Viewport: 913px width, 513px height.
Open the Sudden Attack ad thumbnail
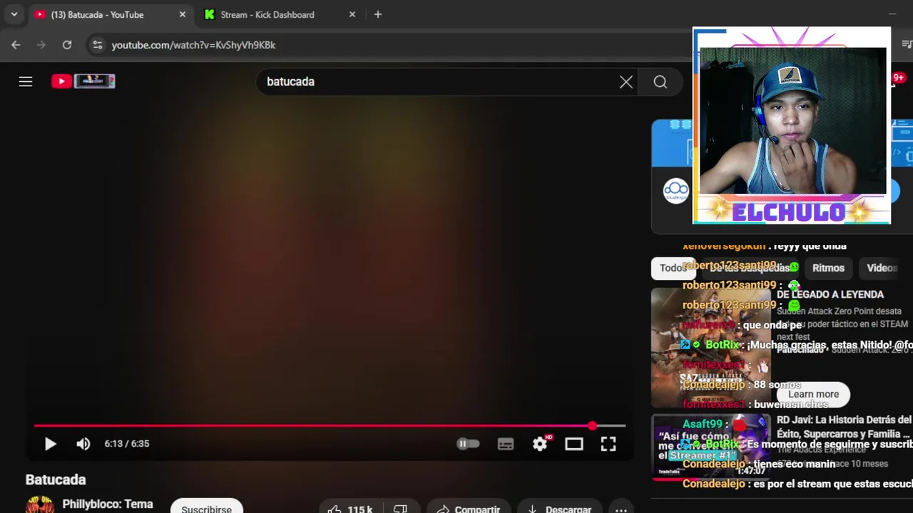(711, 347)
